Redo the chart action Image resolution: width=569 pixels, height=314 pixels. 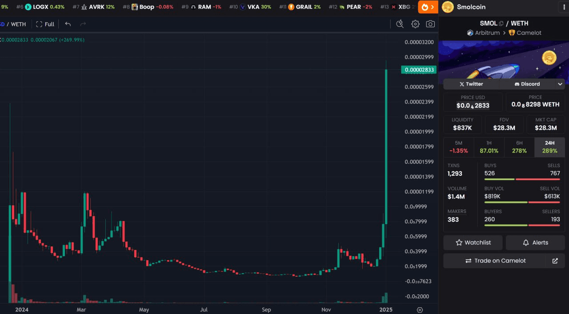pyautogui.click(x=83, y=24)
